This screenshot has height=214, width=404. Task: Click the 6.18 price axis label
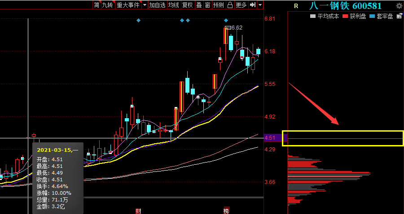coord(270,51)
